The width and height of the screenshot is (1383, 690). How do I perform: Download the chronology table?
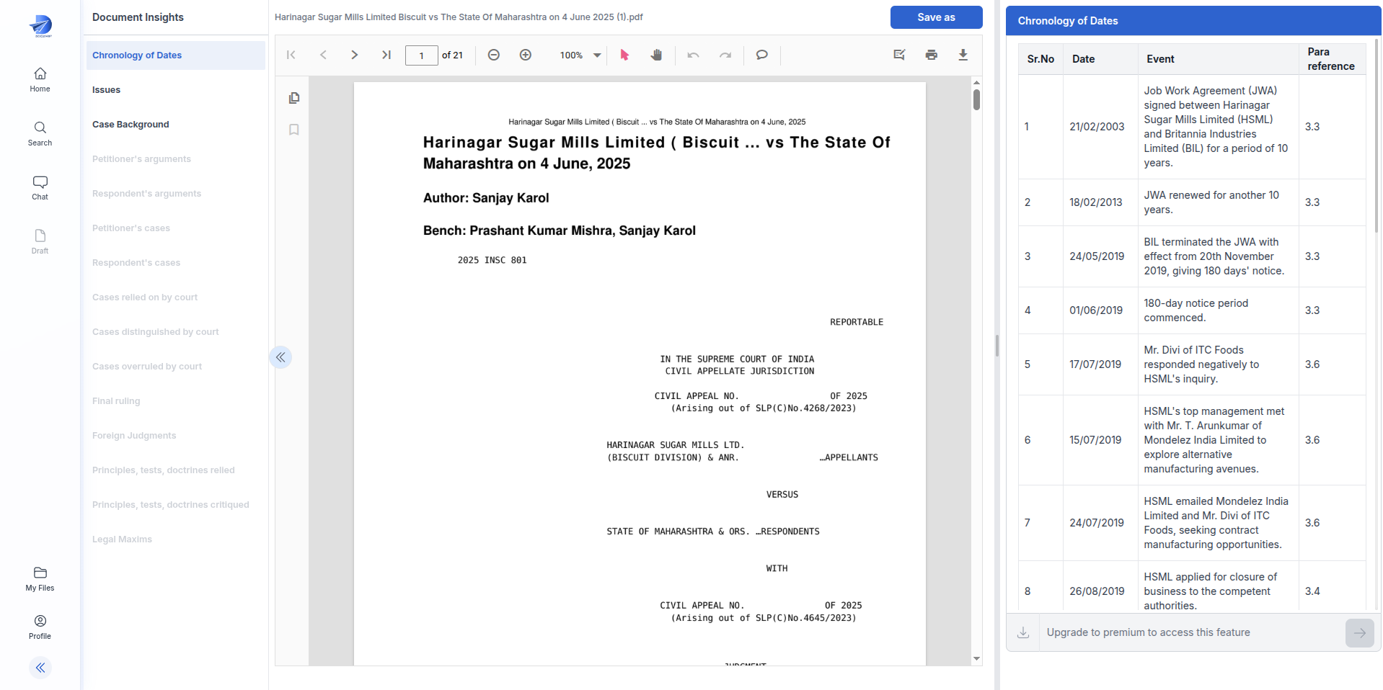[1023, 632]
